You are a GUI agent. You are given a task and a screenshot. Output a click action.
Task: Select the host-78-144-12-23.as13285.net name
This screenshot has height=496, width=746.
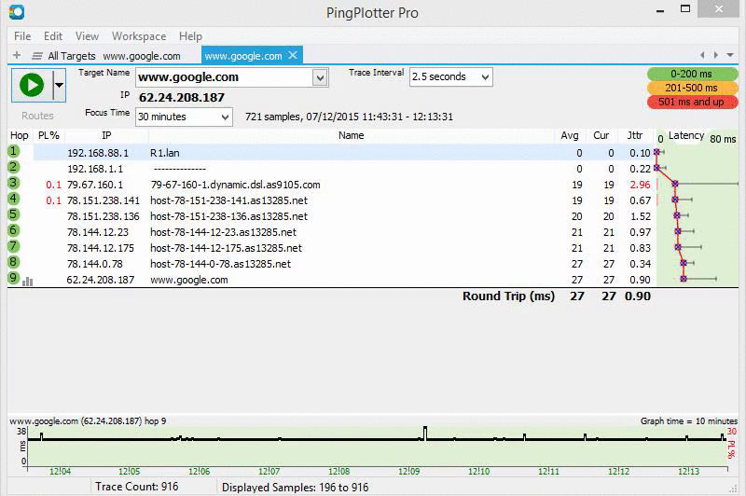(223, 232)
